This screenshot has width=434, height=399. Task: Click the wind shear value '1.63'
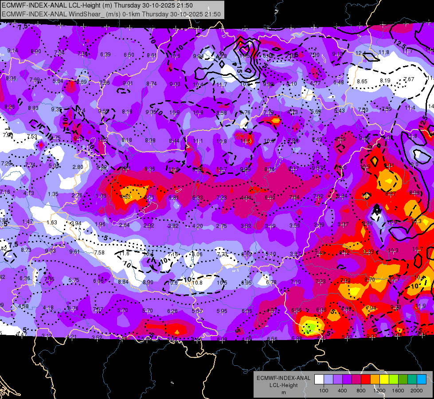(x=52, y=223)
